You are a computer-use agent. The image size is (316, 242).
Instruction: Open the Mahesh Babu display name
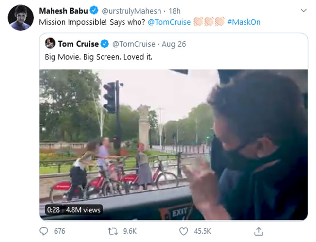(63, 10)
